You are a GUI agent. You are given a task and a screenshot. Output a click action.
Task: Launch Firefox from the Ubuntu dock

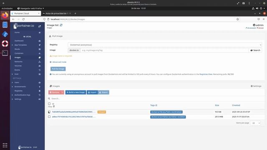tap(5, 15)
